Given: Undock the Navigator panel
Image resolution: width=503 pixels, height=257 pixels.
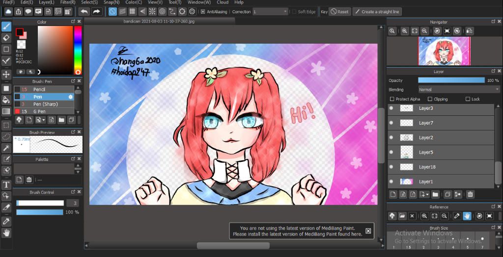Looking at the screenshot, I should pos(493,22).
